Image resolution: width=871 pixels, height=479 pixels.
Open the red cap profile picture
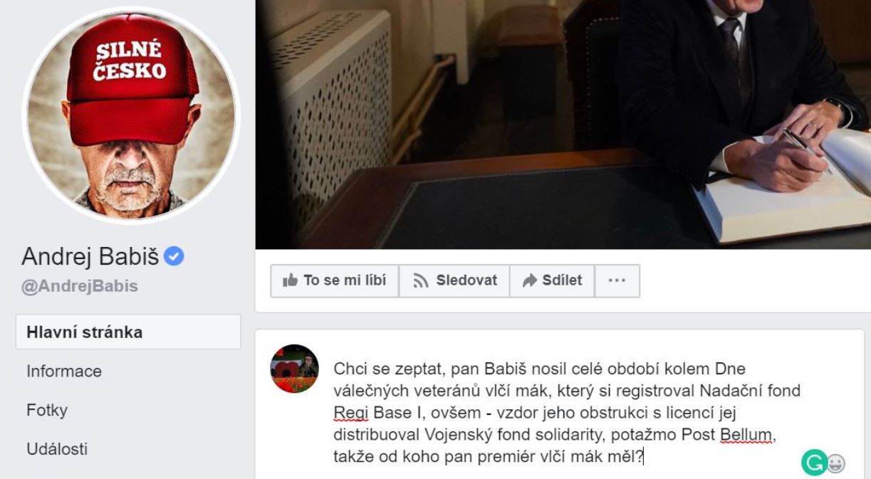[132, 115]
